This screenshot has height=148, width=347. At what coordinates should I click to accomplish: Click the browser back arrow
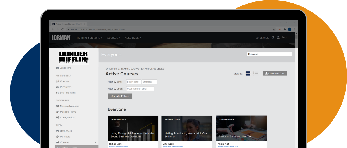tap(53, 29)
